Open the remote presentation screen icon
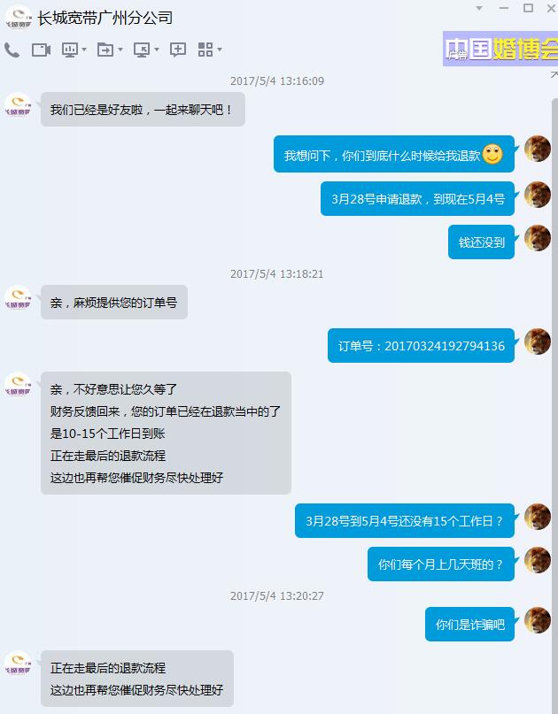 coord(69,50)
